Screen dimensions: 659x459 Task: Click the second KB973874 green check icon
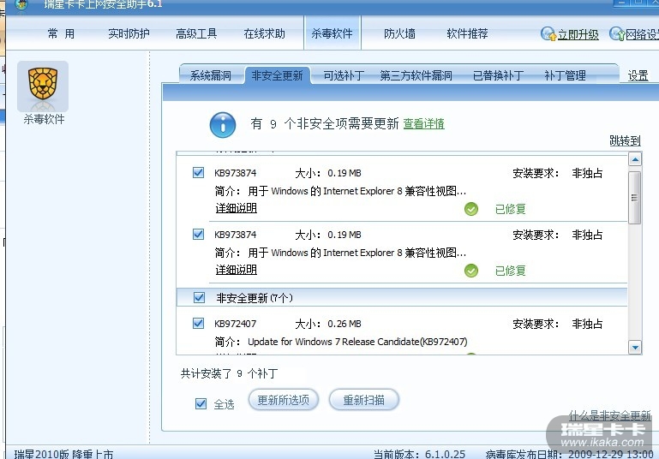click(x=471, y=271)
